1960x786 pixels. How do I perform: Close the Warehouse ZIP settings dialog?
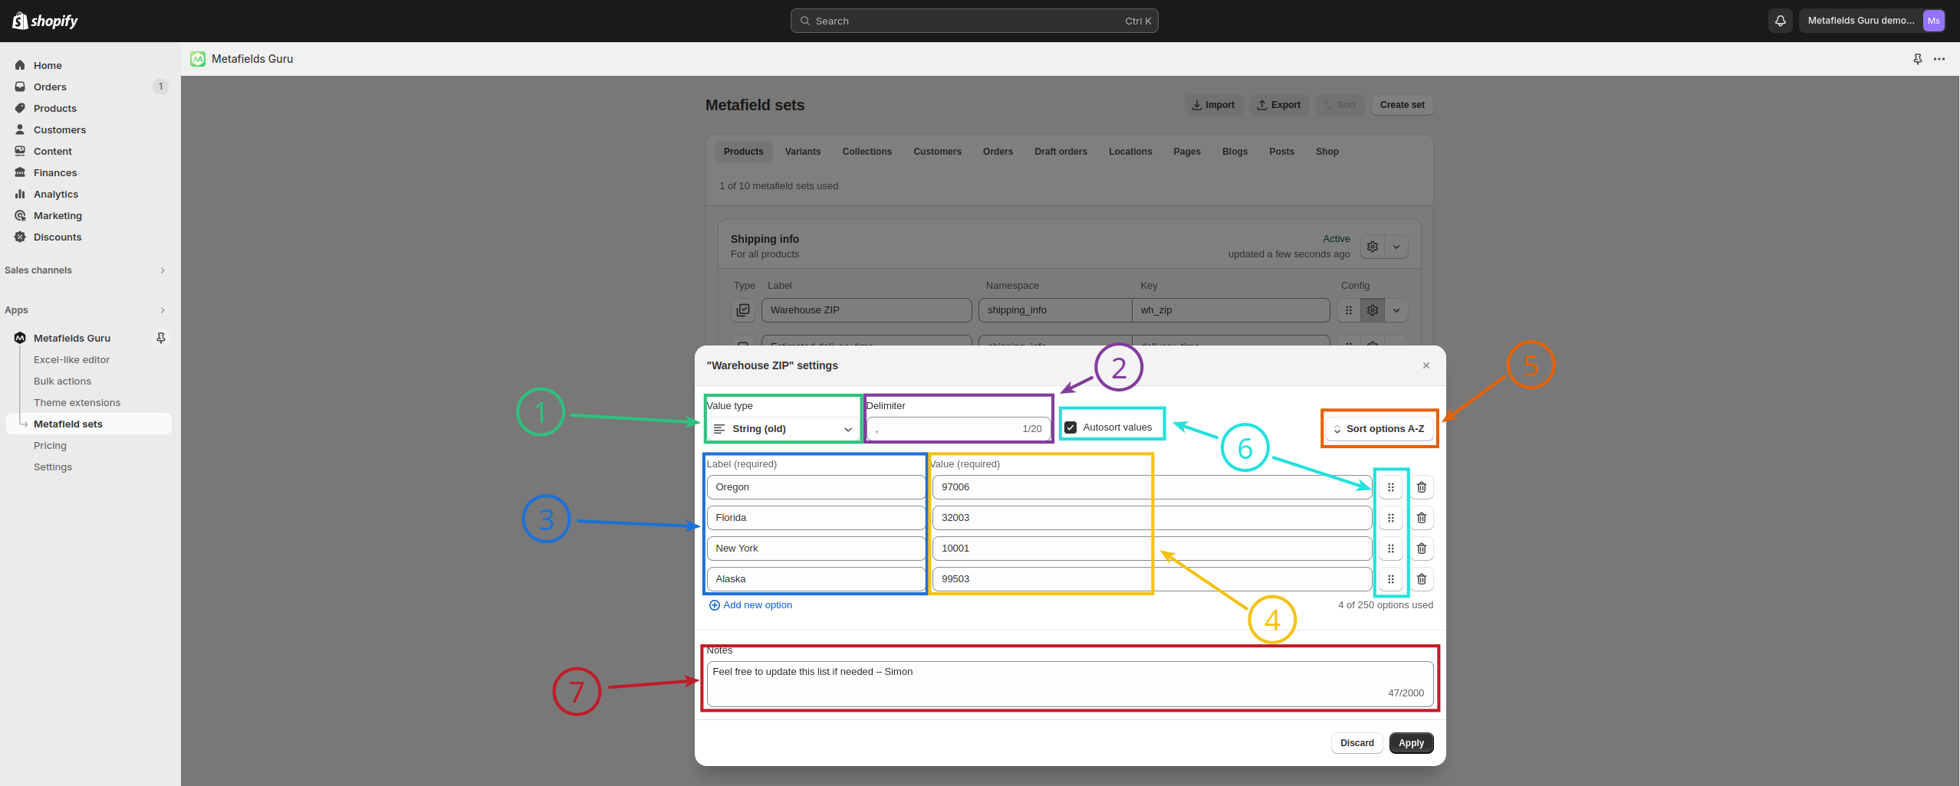tap(1426, 365)
